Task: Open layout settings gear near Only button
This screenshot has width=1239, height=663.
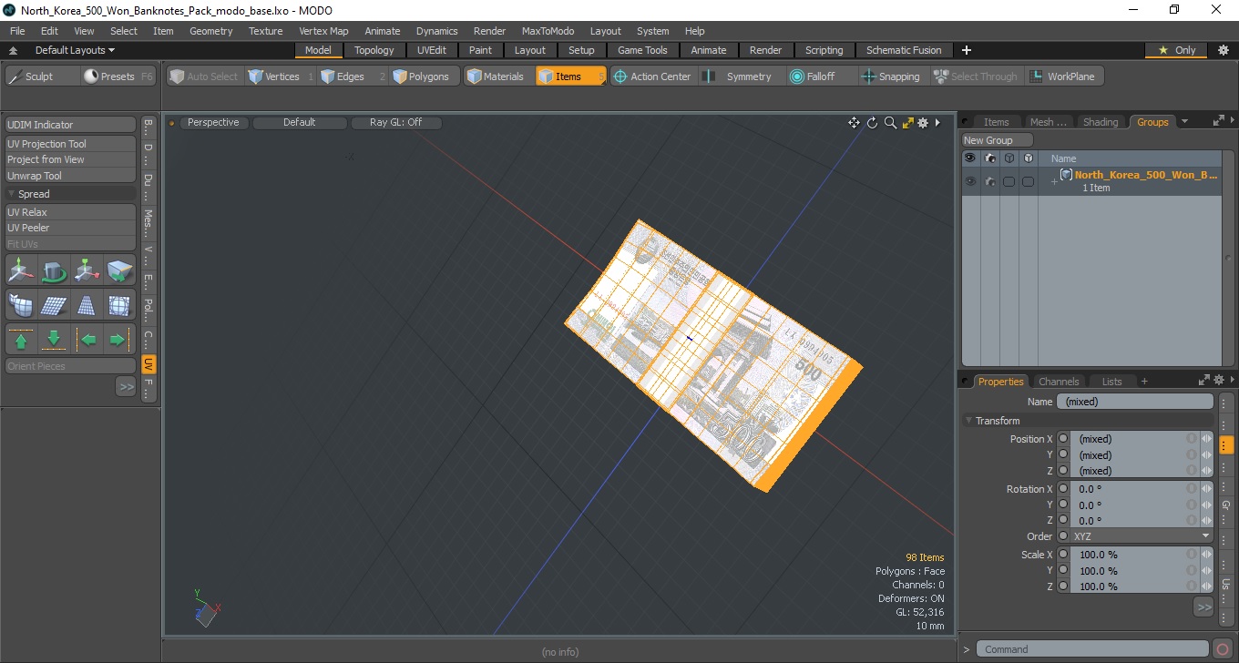Action: [x=1223, y=50]
